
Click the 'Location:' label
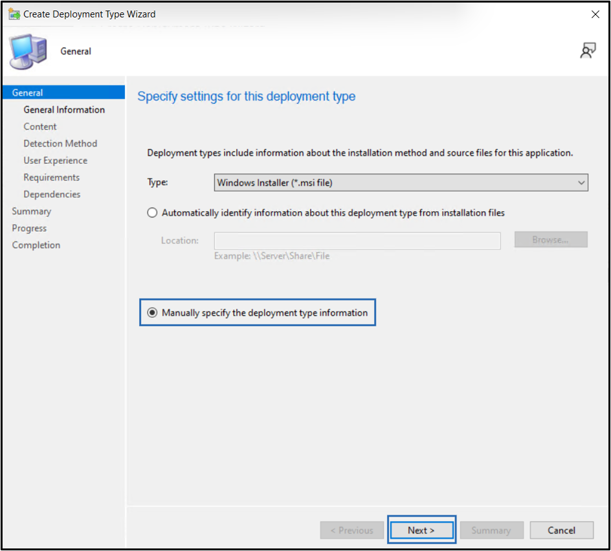click(180, 240)
